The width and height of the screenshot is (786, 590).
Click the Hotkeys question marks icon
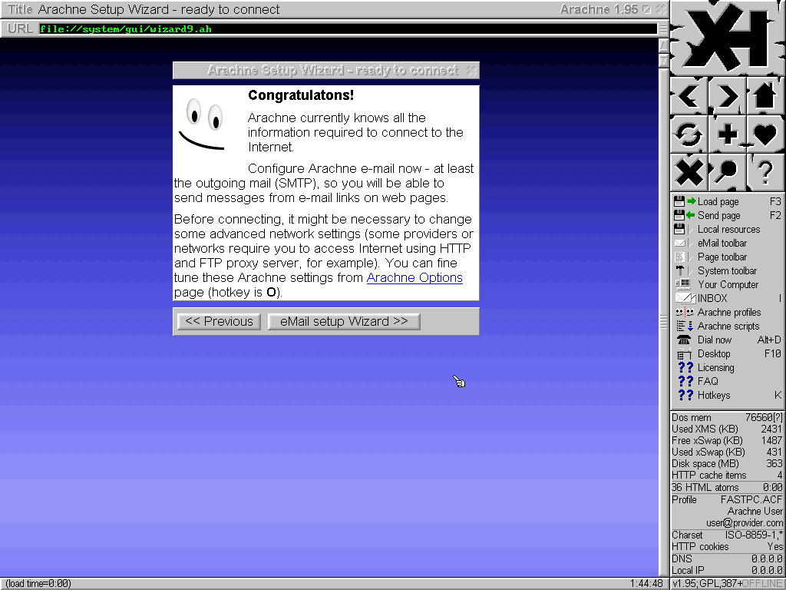click(685, 395)
